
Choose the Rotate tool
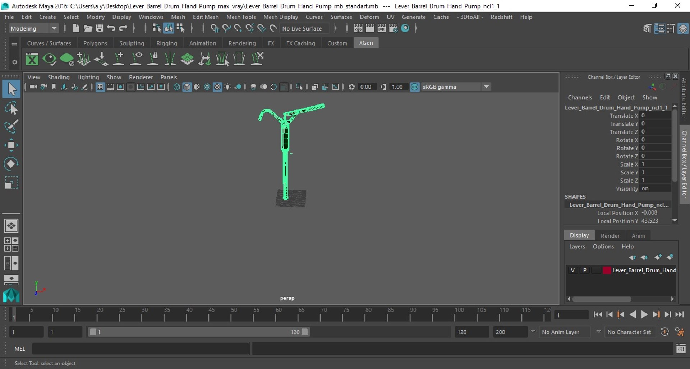11,164
